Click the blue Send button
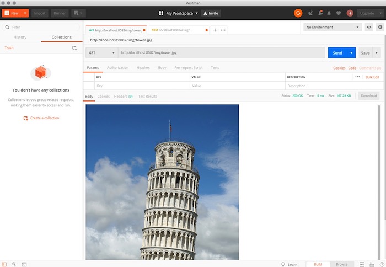The height and width of the screenshot is (267, 386). tap(337, 53)
